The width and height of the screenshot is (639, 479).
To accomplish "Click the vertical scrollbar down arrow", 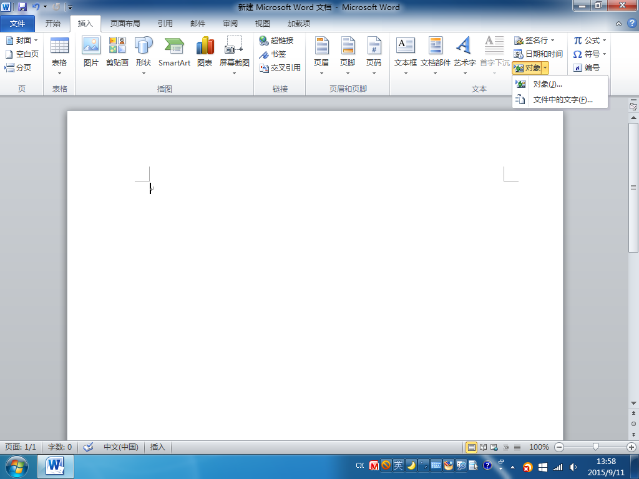I will (x=633, y=403).
